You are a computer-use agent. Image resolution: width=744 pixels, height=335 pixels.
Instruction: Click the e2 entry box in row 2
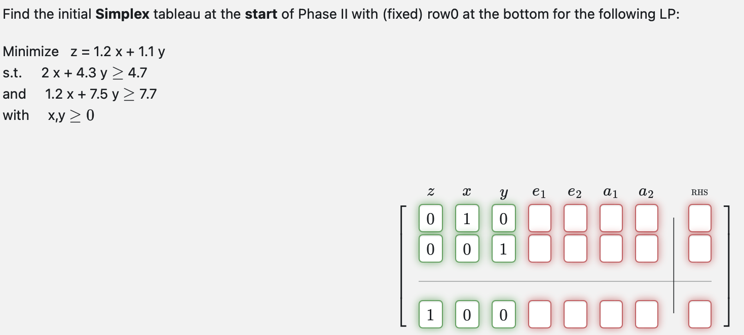pos(574,248)
